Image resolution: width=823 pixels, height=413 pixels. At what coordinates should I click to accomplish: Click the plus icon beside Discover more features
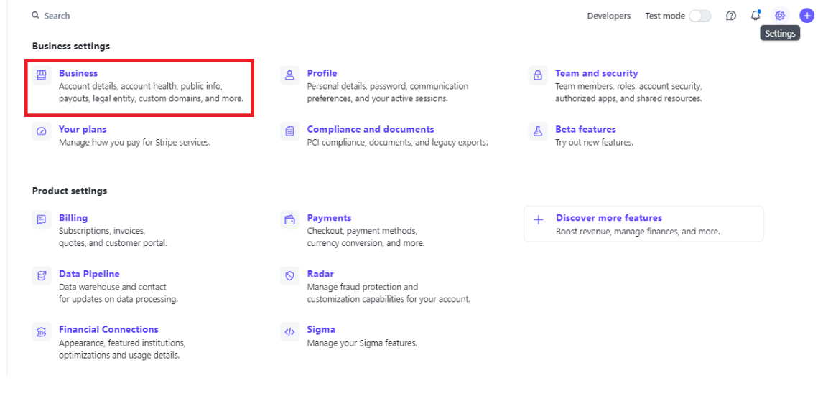point(539,220)
